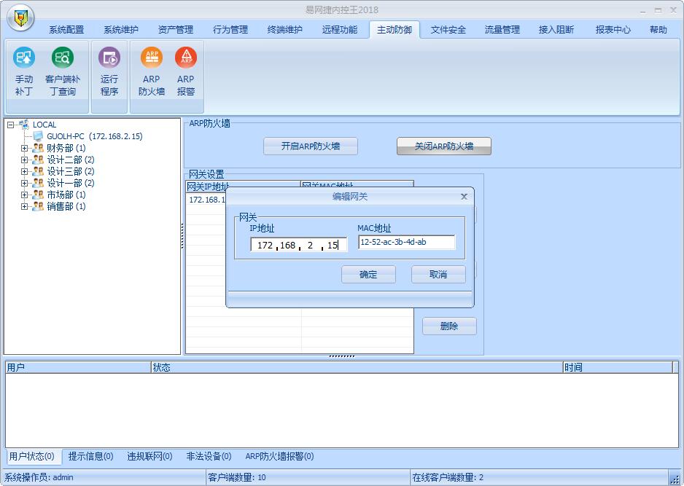The width and height of the screenshot is (684, 486).
Task: Open the ARP报警 alarm icon
Action: 186,71
